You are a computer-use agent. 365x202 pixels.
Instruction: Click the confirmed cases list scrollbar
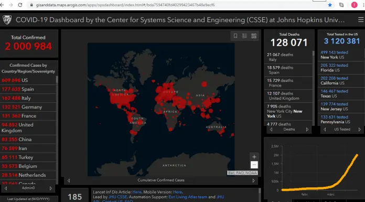click(57, 80)
